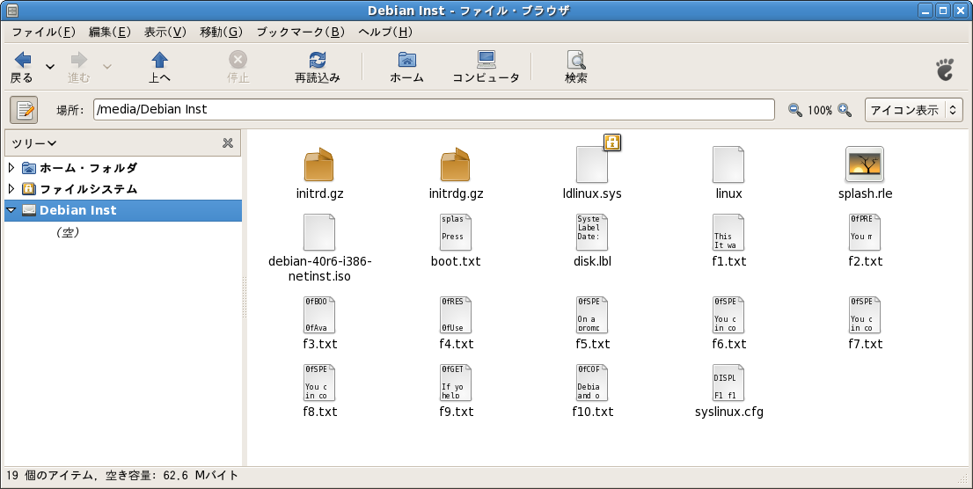This screenshot has height=489, width=973.
Task: Select the f7.txt file icon
Action: [865, 315]
